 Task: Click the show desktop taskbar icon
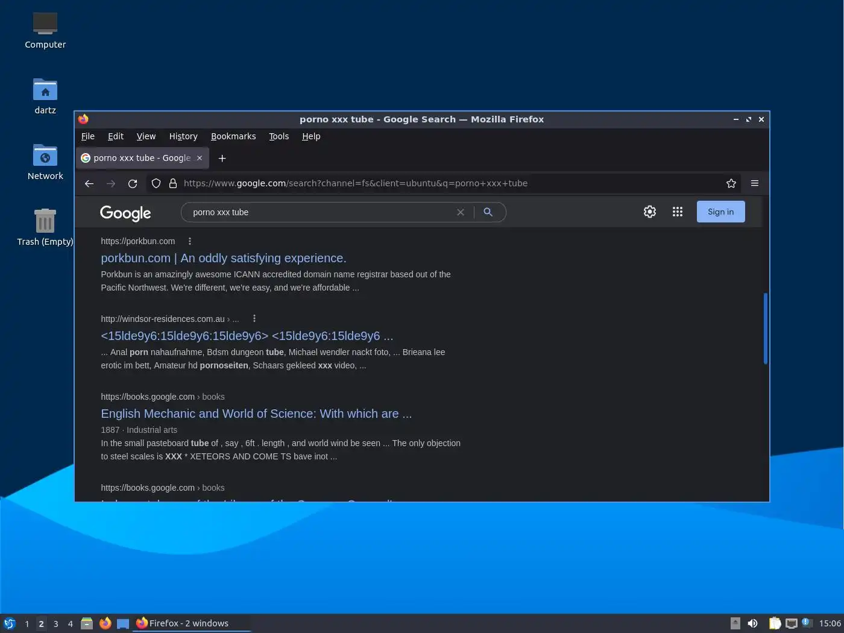click(x=123, y=623)
